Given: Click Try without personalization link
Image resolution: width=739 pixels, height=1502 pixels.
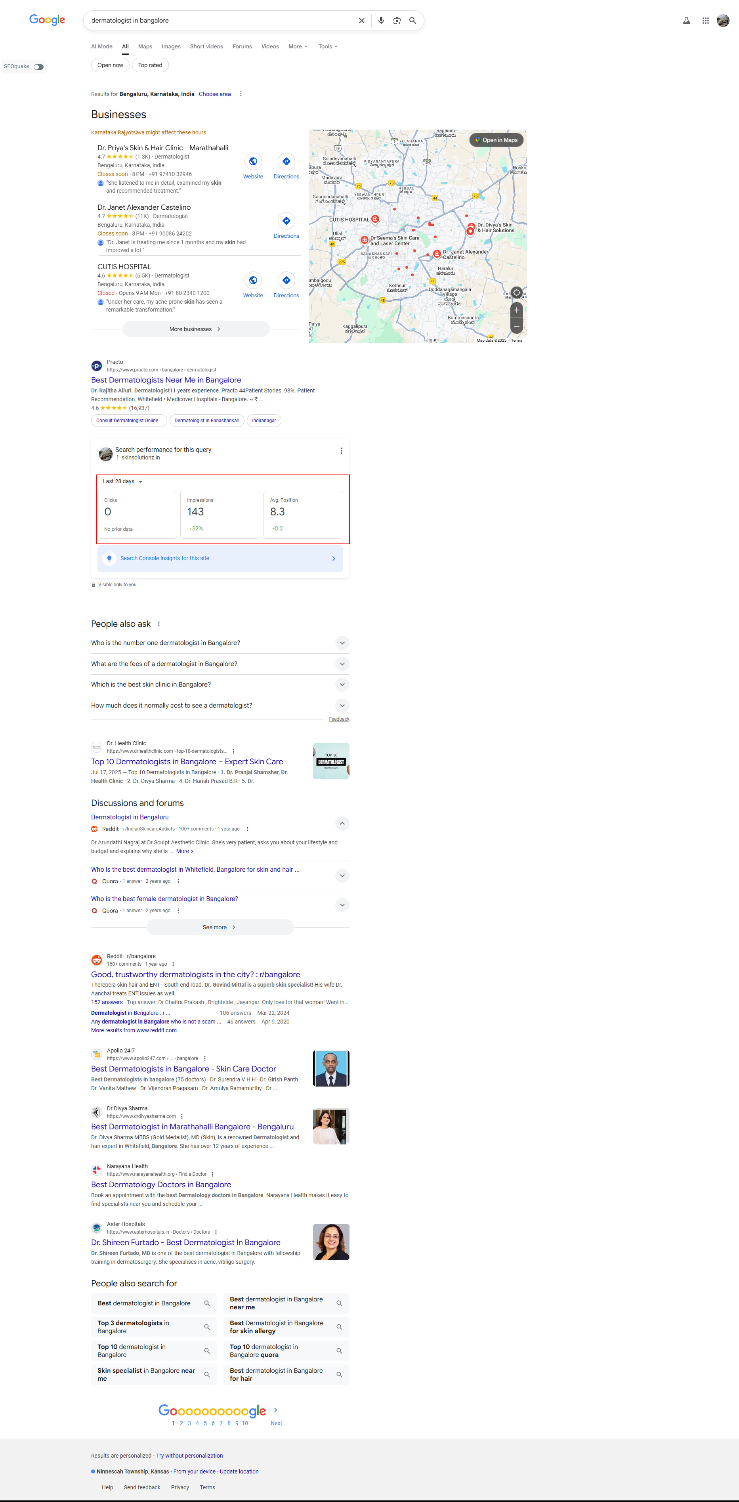Looking at the screenshot, I should coord(189,1456).
